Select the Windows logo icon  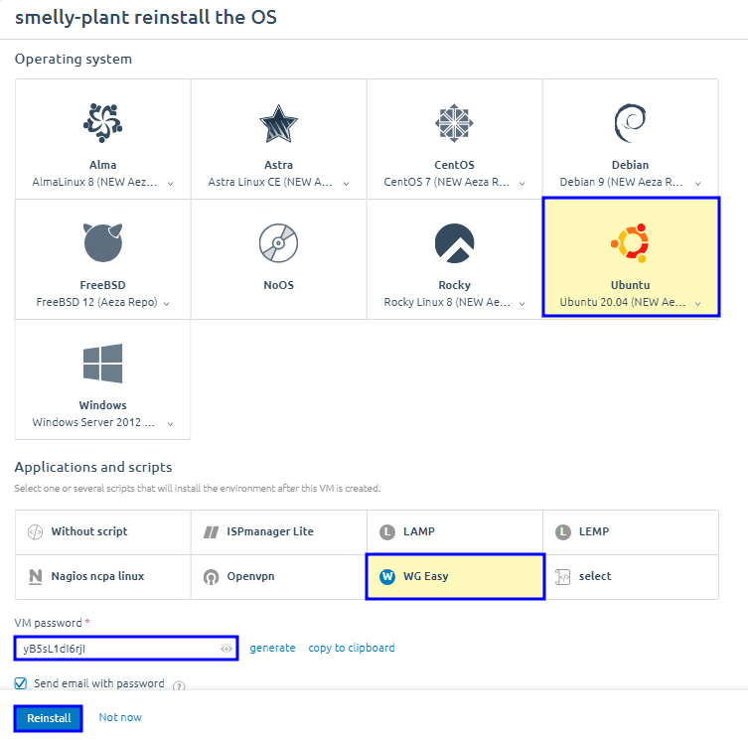pyautogui.click(x=103, y=364)
